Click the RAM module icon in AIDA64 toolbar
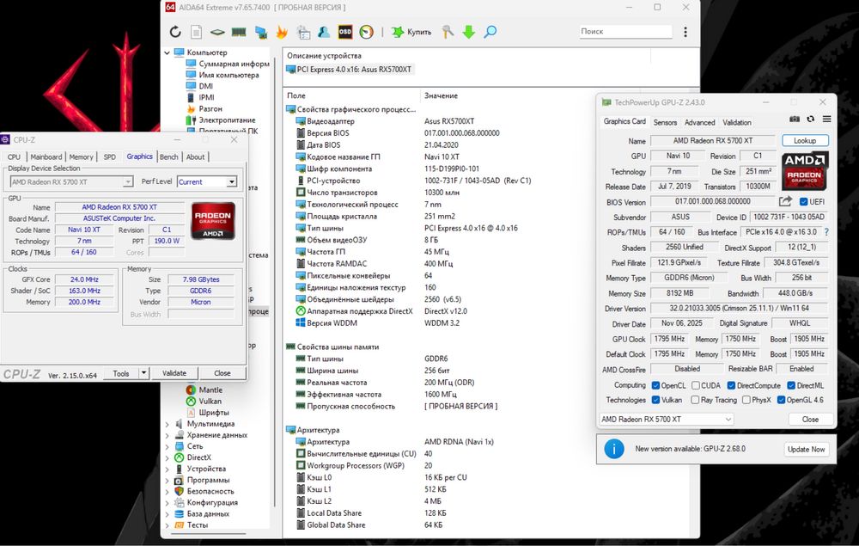 pyautogui.click(x=238, y=32)
